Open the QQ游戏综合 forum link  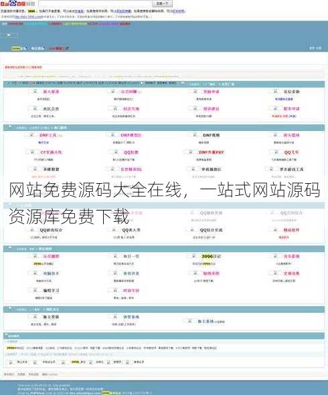51,230
